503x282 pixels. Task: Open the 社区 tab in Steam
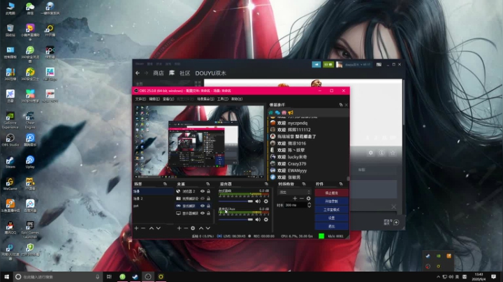click(x=184, y=73)
